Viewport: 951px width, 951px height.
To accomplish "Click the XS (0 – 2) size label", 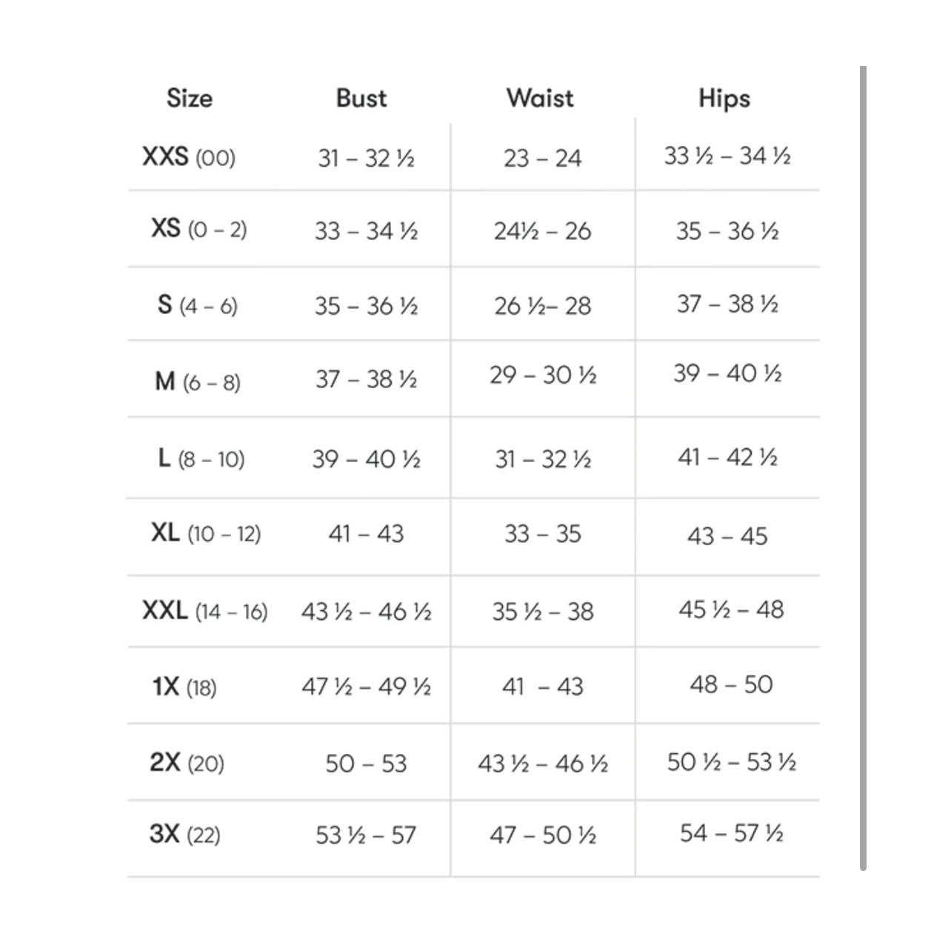I will tap(198, 229).
